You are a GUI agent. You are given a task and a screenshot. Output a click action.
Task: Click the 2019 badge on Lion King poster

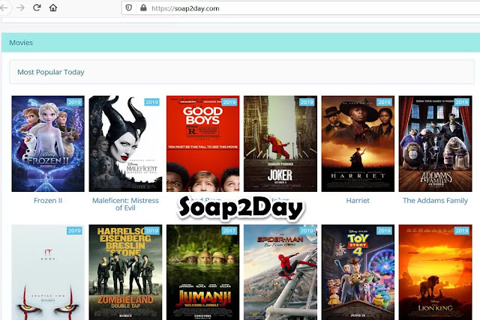(x=462, y=231)
